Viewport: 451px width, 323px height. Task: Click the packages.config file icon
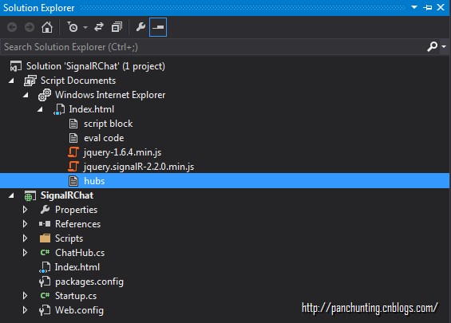coord(45,282)
